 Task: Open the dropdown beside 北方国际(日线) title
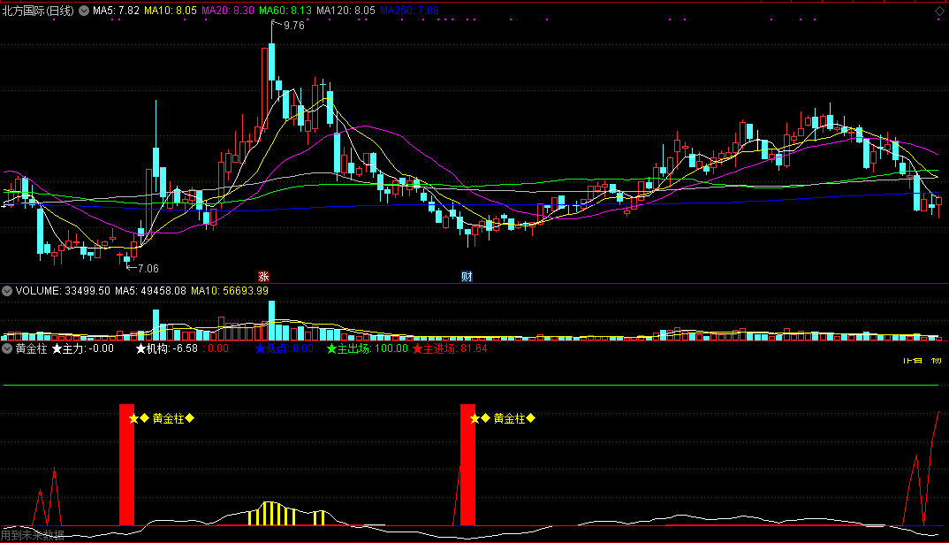click(84, 11)
